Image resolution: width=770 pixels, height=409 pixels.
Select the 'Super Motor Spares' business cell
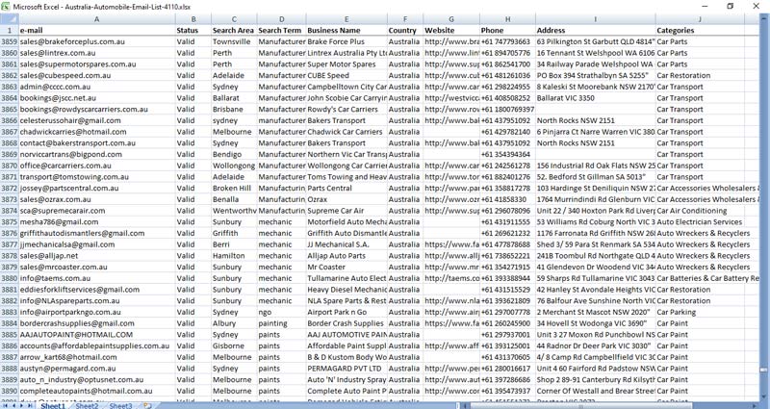(x=346, y=64)
